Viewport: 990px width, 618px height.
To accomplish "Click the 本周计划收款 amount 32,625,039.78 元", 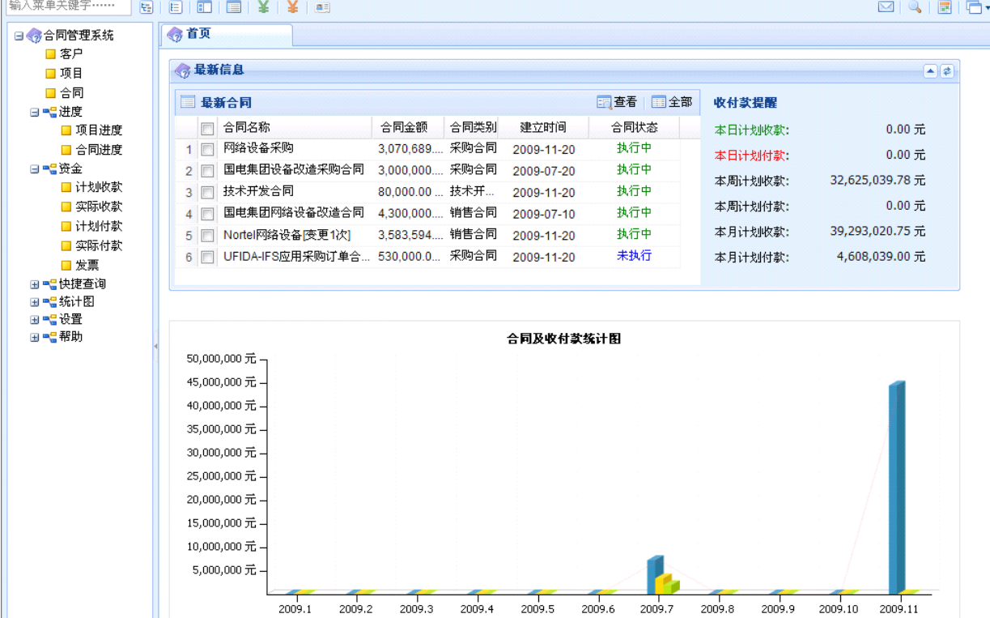I will [x=877, y=181].
